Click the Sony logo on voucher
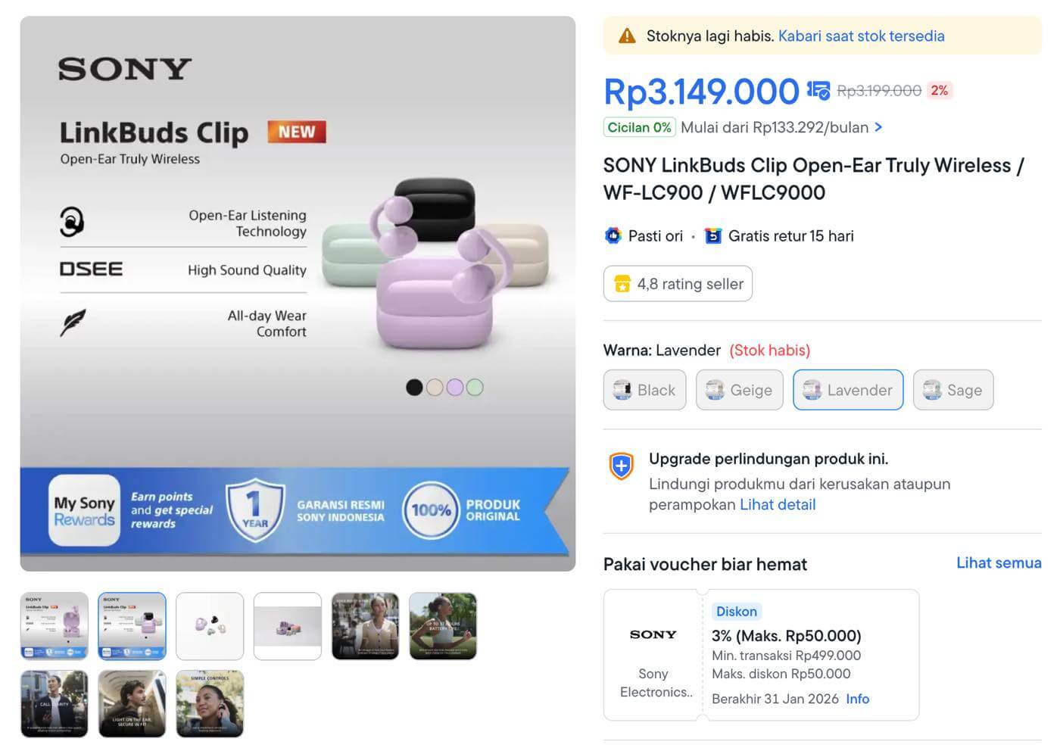Screen dimensions: 1060x751 click(653, 634)
